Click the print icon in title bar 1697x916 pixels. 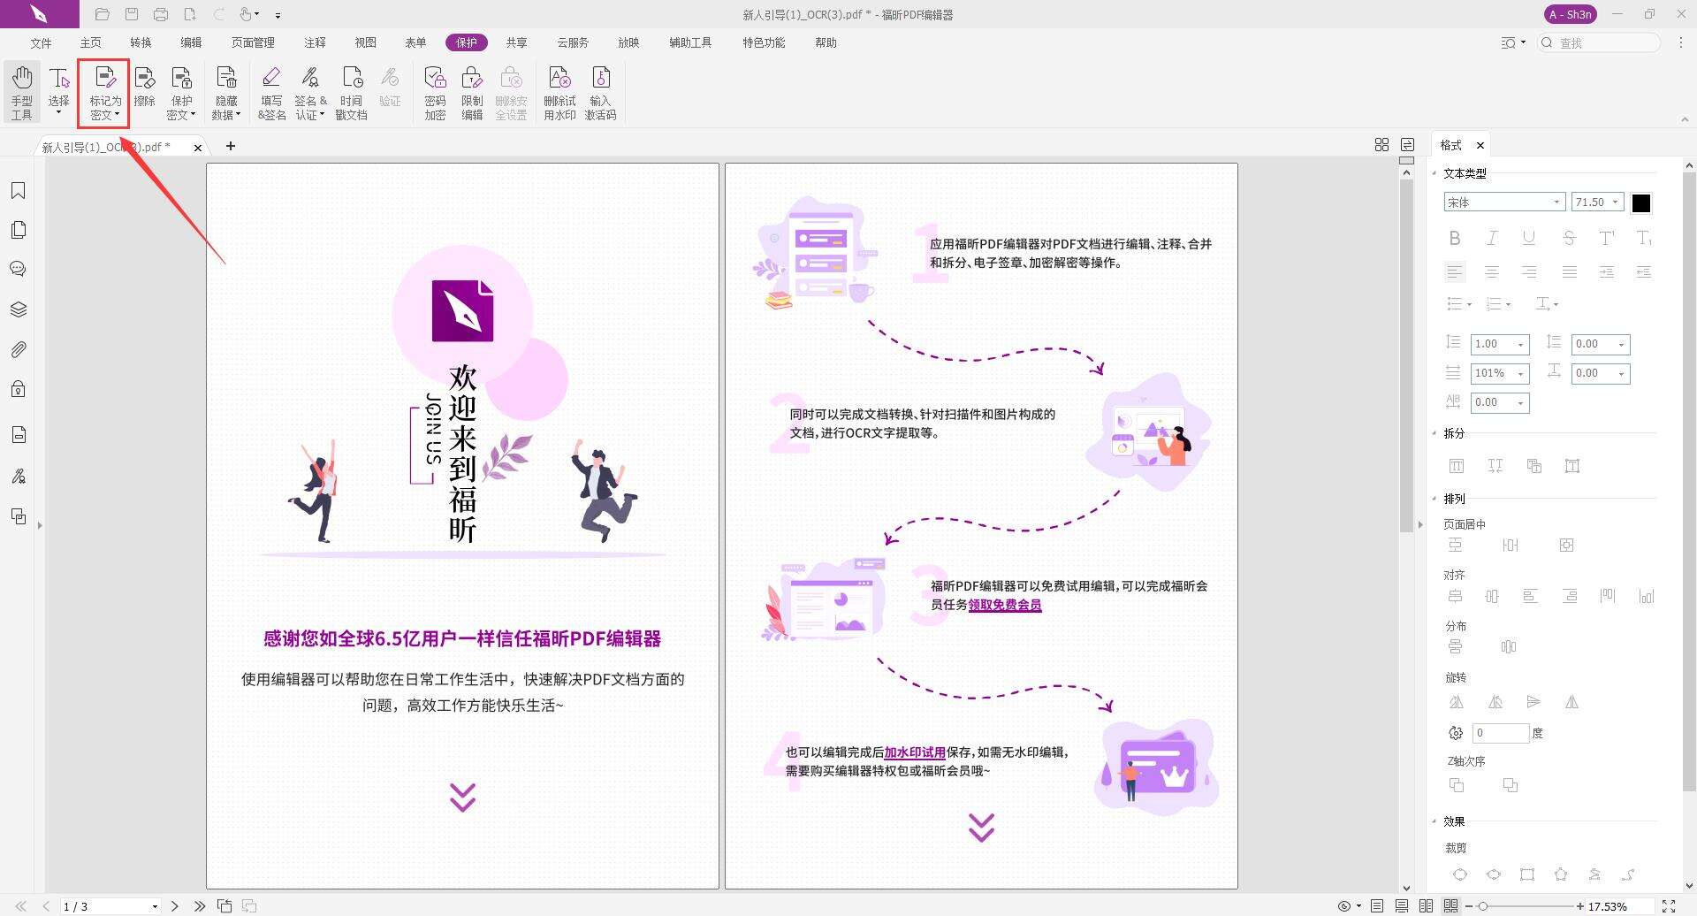pos(161,14)
